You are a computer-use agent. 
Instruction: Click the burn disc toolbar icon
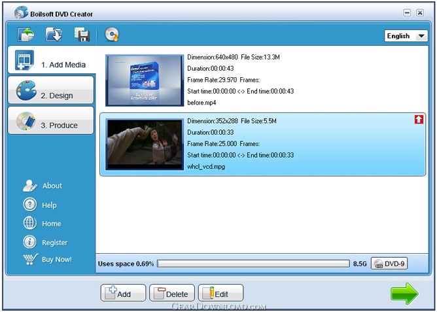(112, 35)
